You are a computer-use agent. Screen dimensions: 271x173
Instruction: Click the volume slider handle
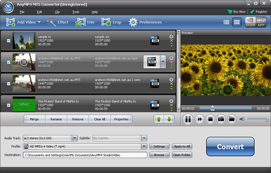(267, 119)
